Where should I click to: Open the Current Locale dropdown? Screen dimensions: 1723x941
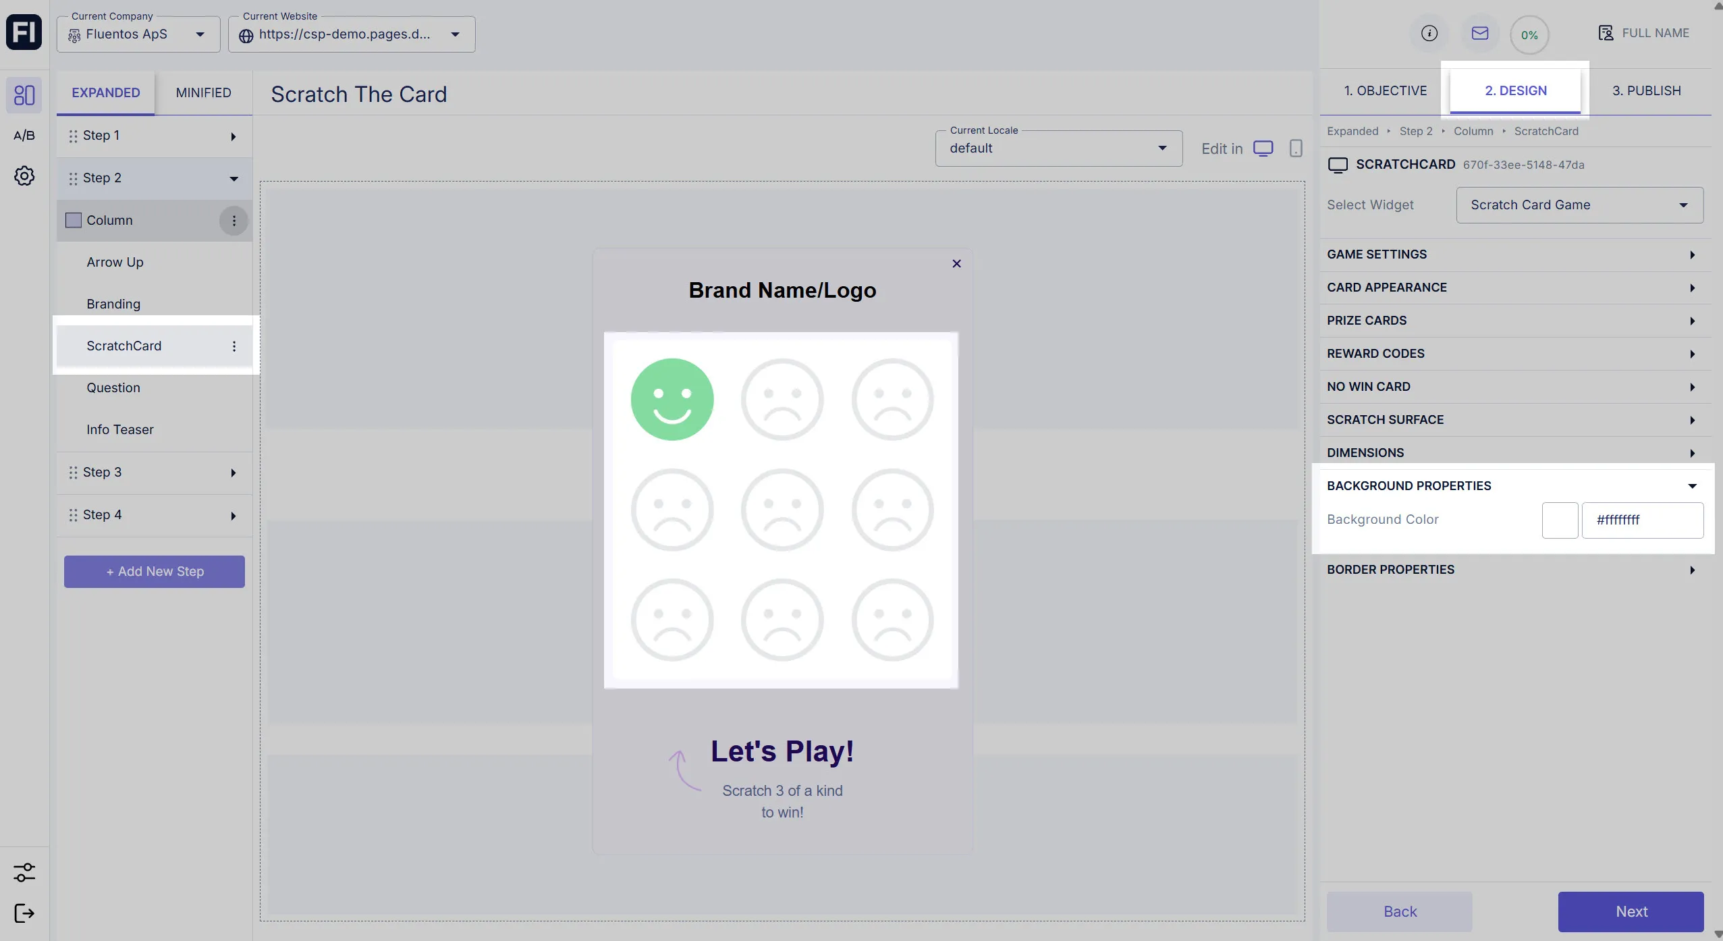[x=1058, y=149]
